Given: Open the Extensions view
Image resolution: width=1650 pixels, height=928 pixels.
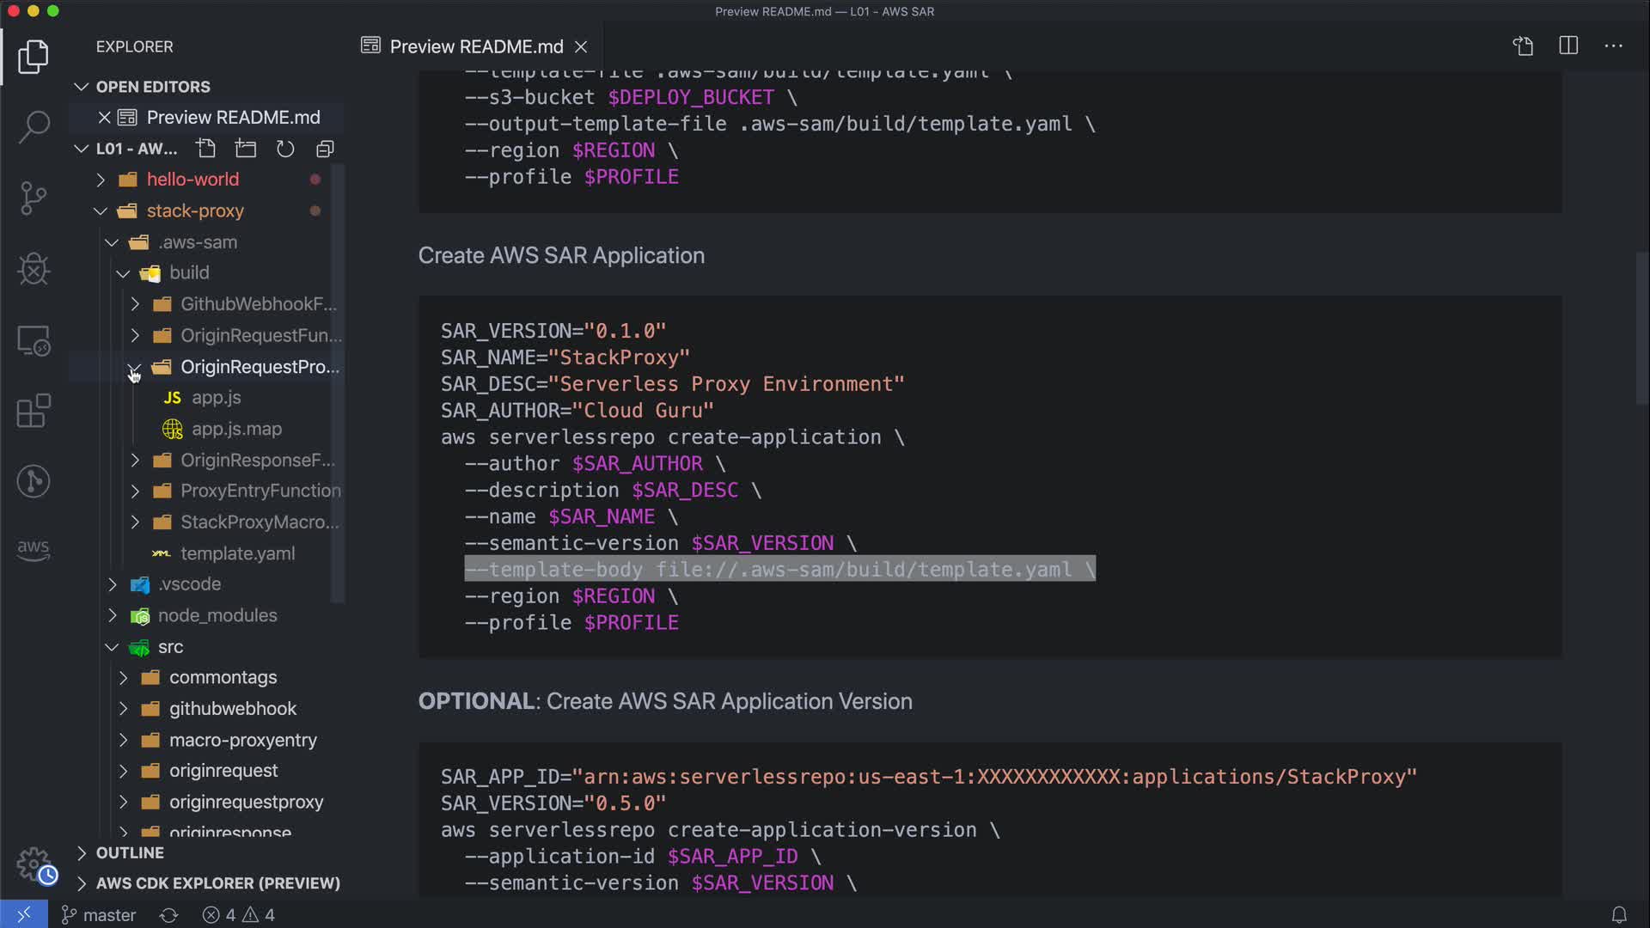Looking at the screenshot, I should 34,411.
